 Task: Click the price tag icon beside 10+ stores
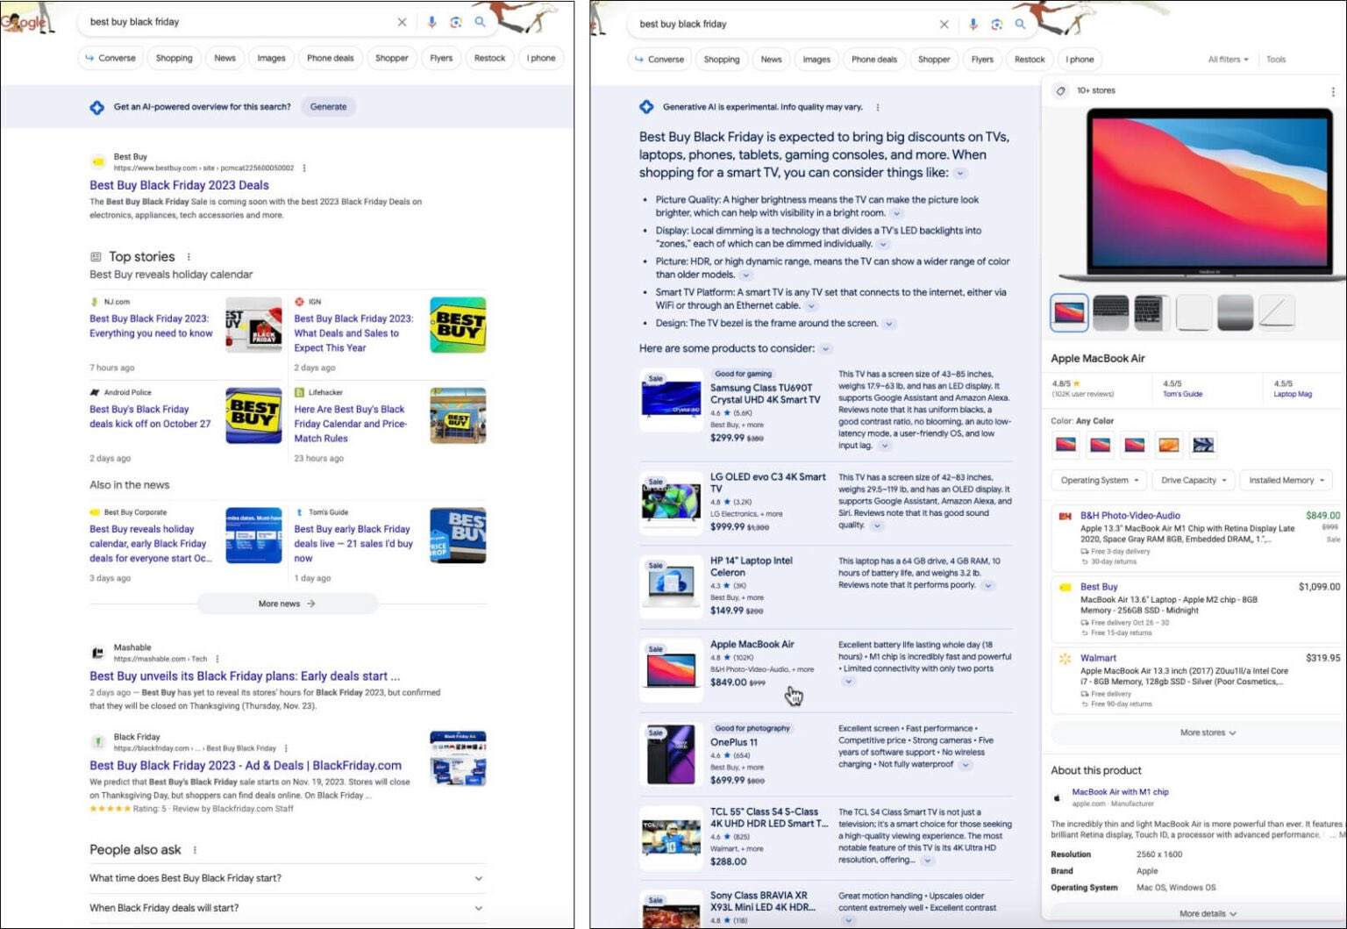1061,91
